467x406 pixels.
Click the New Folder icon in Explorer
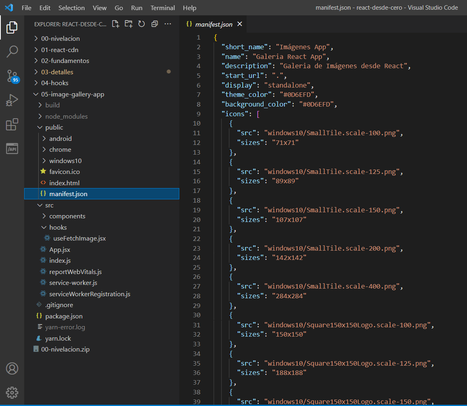(129, 24)
